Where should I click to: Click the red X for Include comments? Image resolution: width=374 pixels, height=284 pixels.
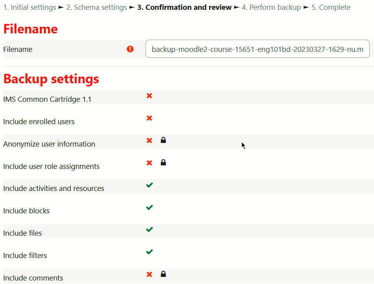pyautogui.click(x=149, y=274)
